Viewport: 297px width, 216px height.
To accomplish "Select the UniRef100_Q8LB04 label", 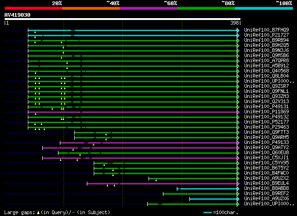I will pyautogui.click(x=266, y=76).
